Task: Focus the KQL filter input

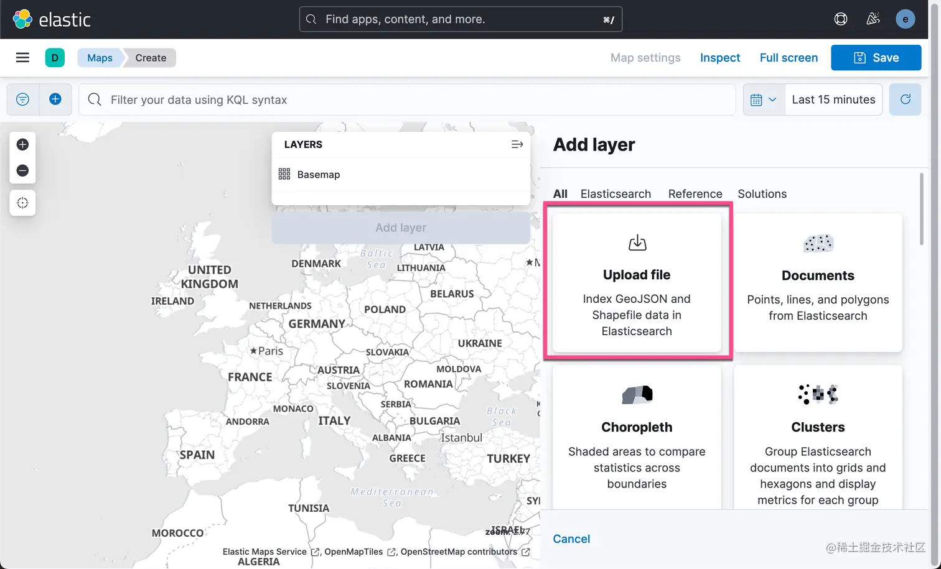Action: (x=408, y=99)
